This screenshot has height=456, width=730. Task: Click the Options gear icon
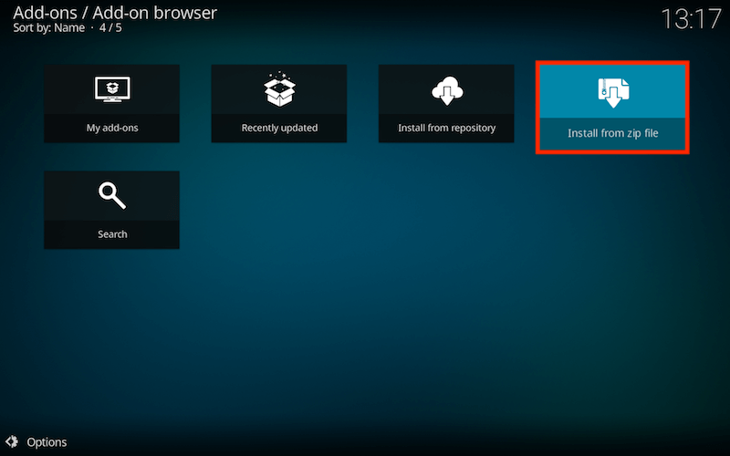click(12, 441)
